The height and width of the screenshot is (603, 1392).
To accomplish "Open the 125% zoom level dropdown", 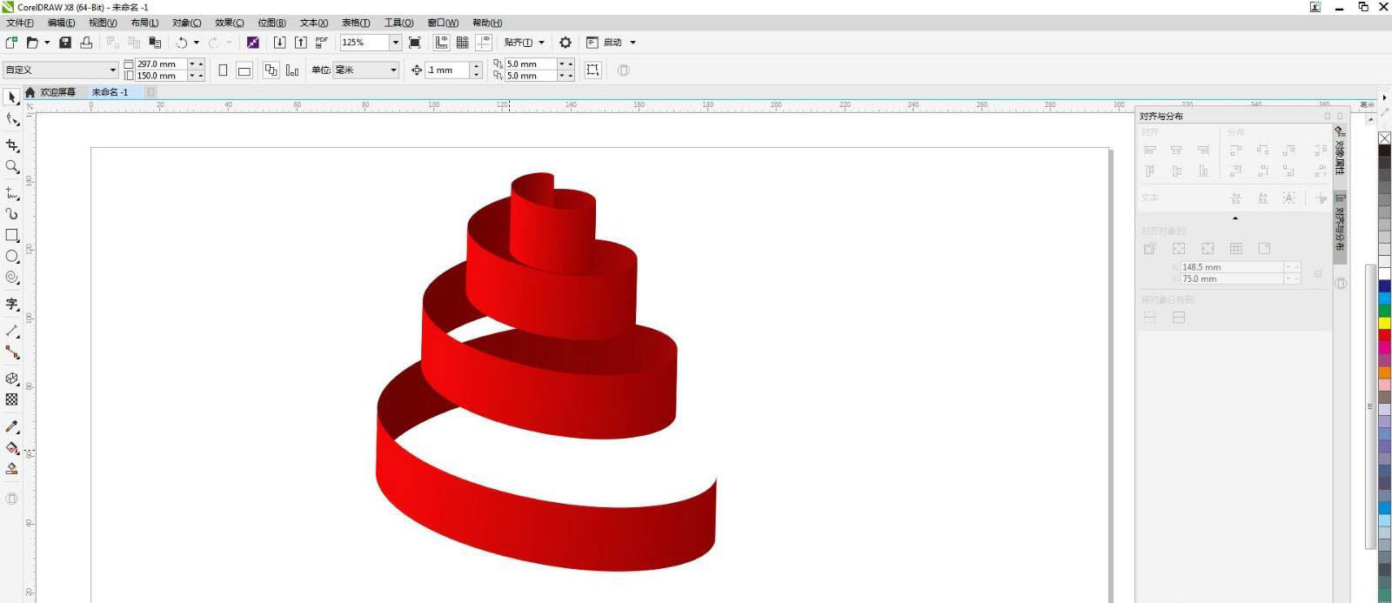I will (x=395, y=43).
